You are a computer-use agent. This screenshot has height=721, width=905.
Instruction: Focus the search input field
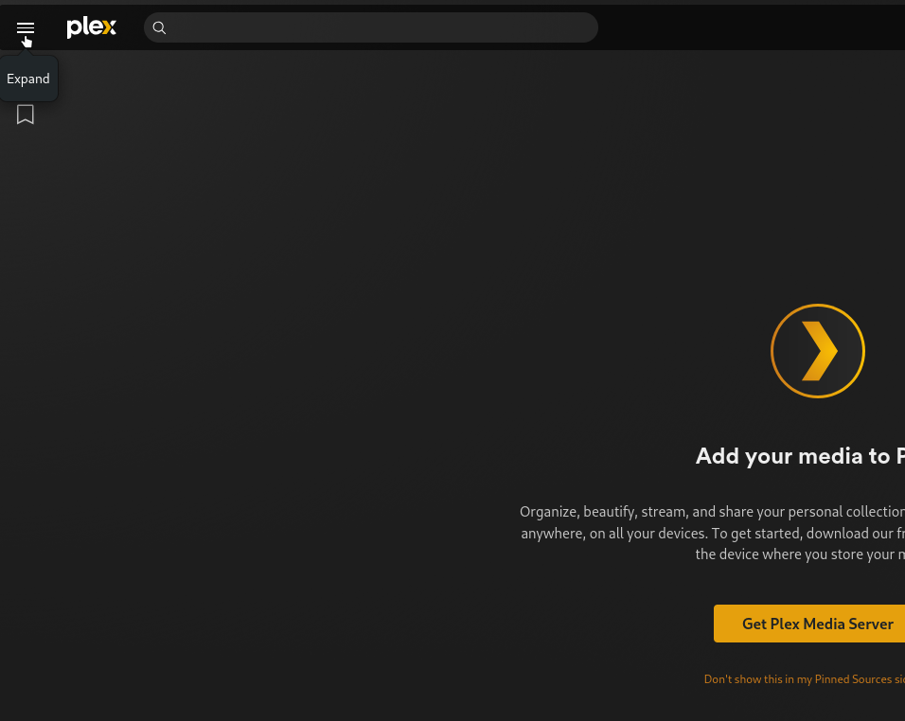tap(379, 28)
